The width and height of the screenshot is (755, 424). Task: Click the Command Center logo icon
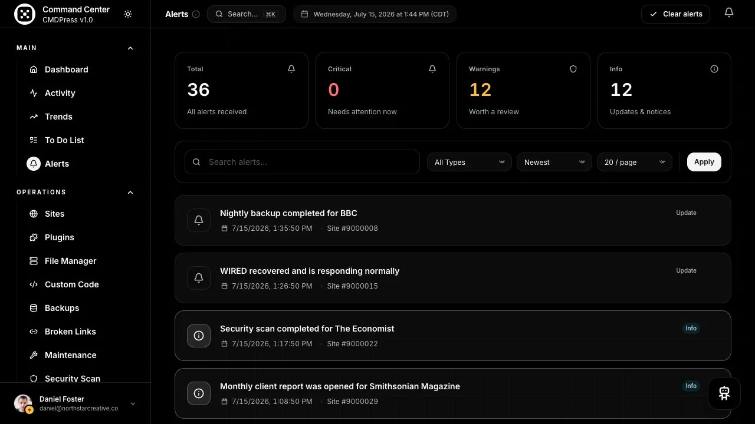click(25, 14)
